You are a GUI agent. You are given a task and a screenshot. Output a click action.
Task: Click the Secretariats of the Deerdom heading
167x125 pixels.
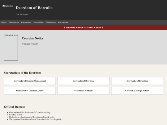tap(23, 73)
